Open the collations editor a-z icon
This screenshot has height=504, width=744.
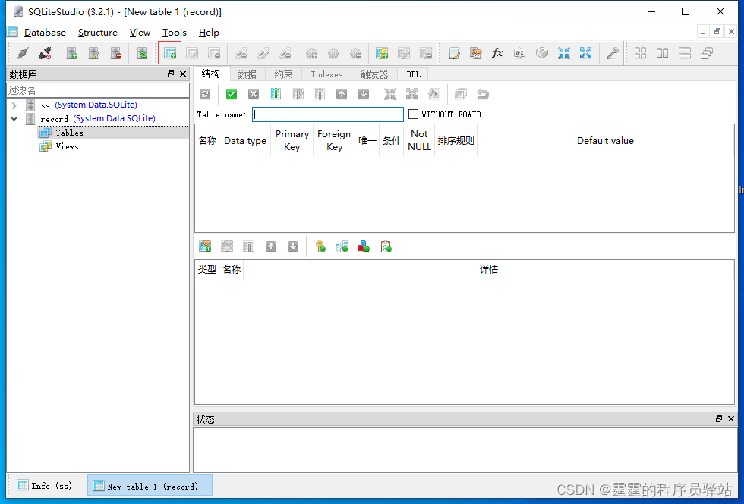[519, 53]
